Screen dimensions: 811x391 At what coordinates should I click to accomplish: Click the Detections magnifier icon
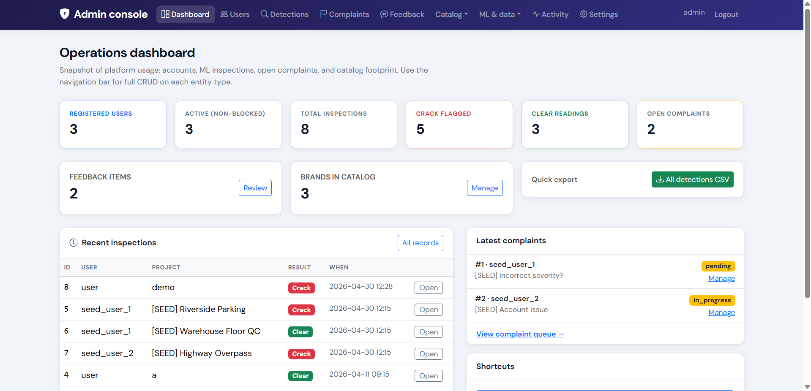click(x=265, y=14)
